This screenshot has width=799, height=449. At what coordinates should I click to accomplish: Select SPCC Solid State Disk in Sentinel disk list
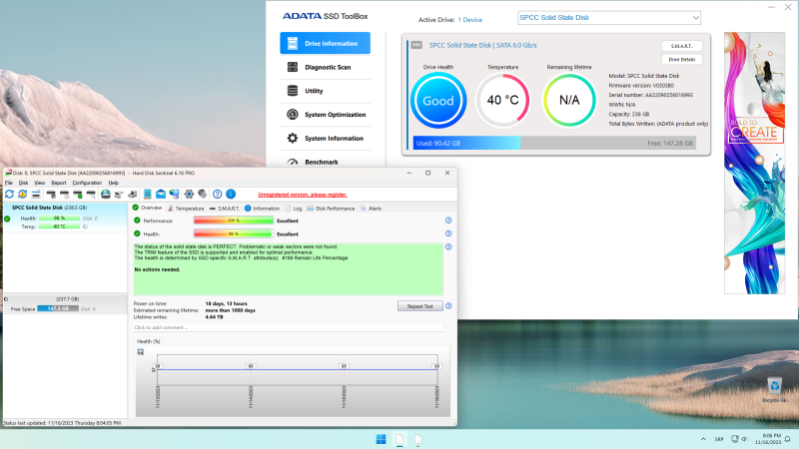tap(65, 217)
